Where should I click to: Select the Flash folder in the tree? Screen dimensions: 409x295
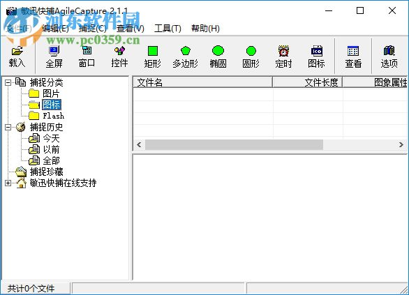tap(54, 116)
